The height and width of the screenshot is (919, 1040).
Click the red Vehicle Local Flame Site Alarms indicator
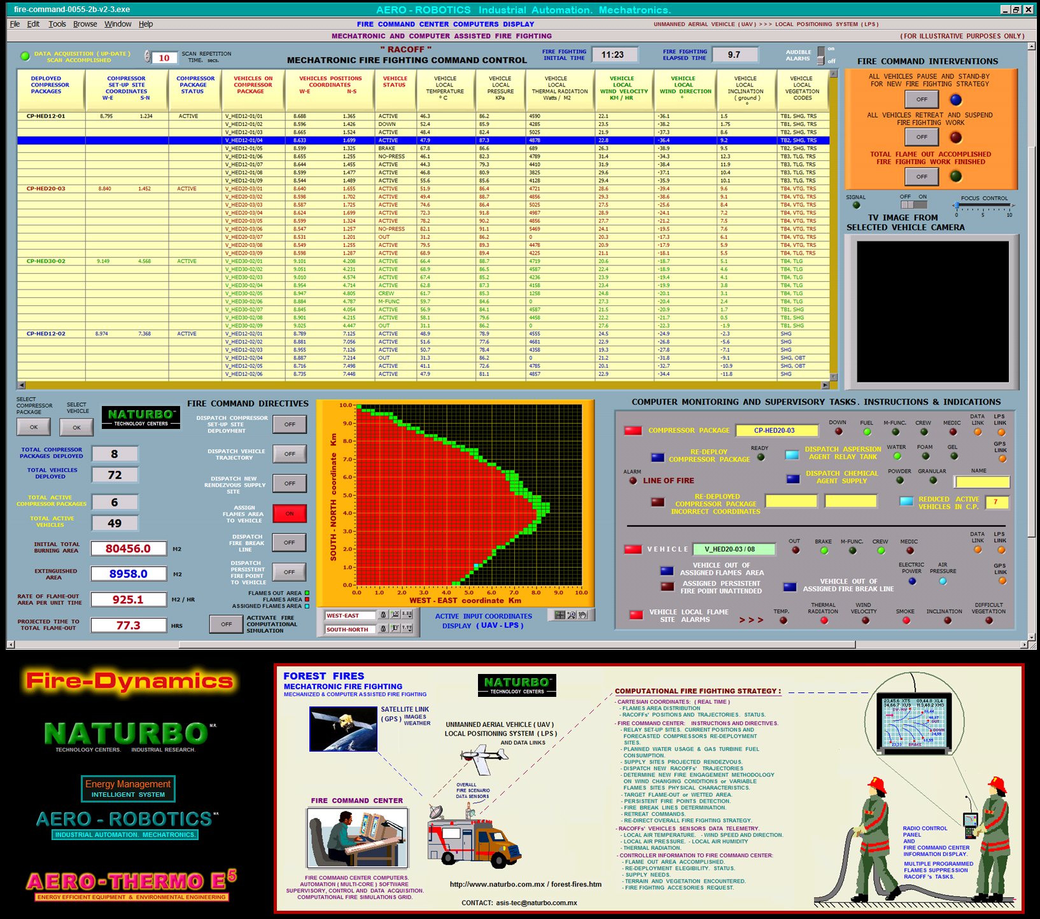click(636, 615)
